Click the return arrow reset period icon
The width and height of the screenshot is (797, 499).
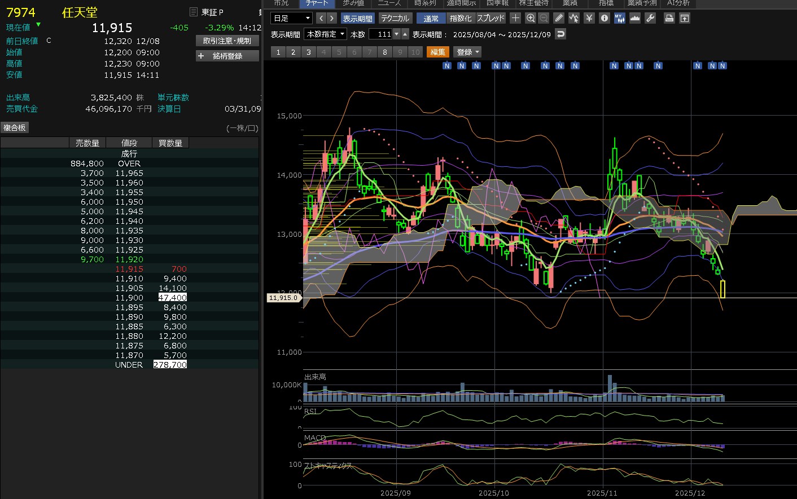point(560,34)
